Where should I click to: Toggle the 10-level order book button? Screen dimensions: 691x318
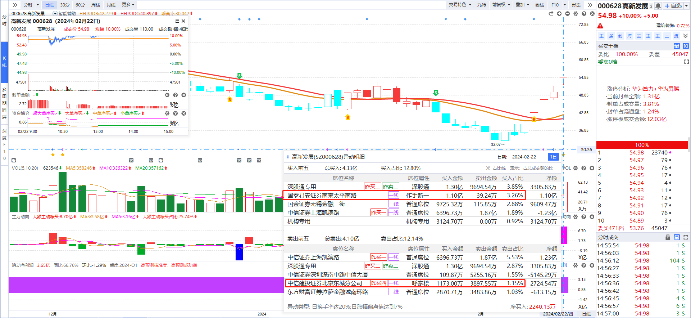[685, 46]
